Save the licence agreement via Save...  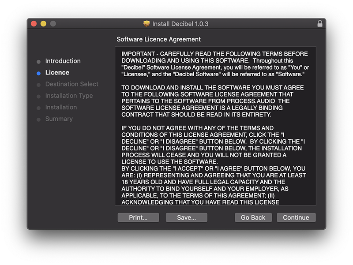186,217
